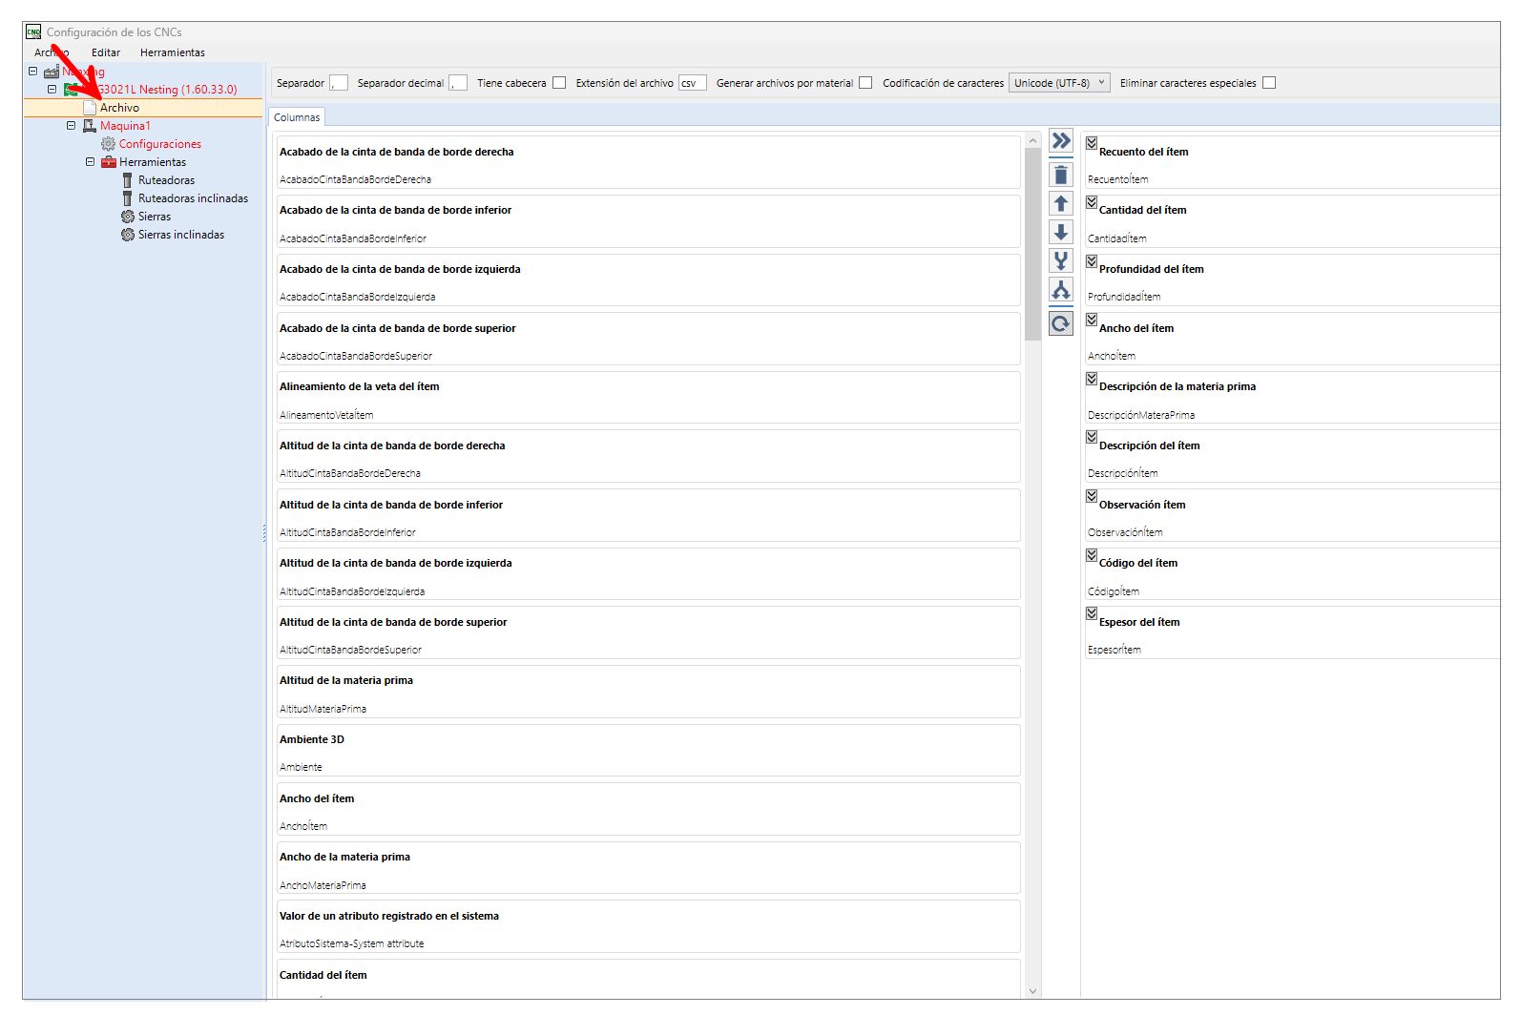Click the factory icon at tree root

tap(52, 72)
